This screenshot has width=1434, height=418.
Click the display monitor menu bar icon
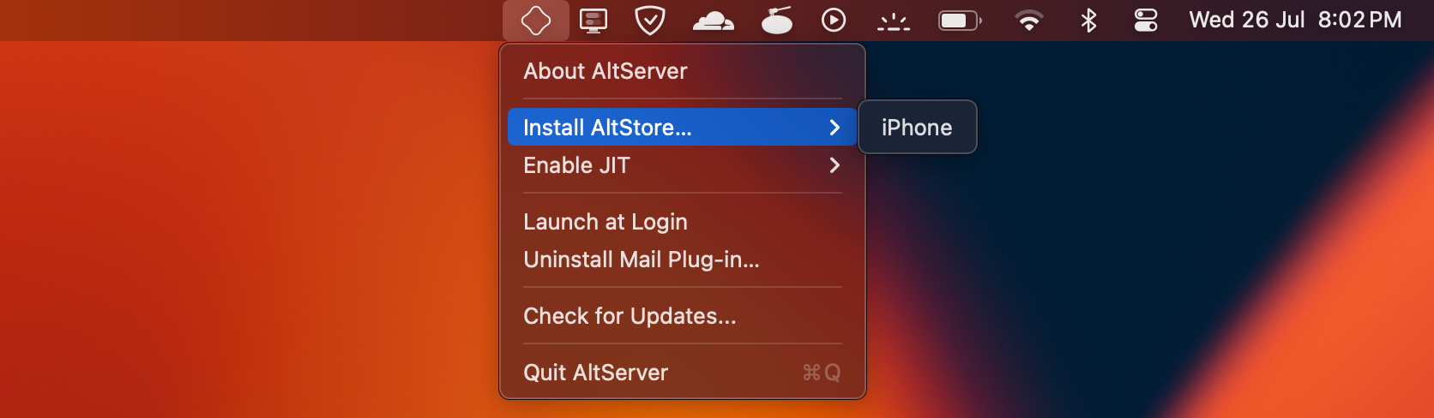(x=593, y=20)
